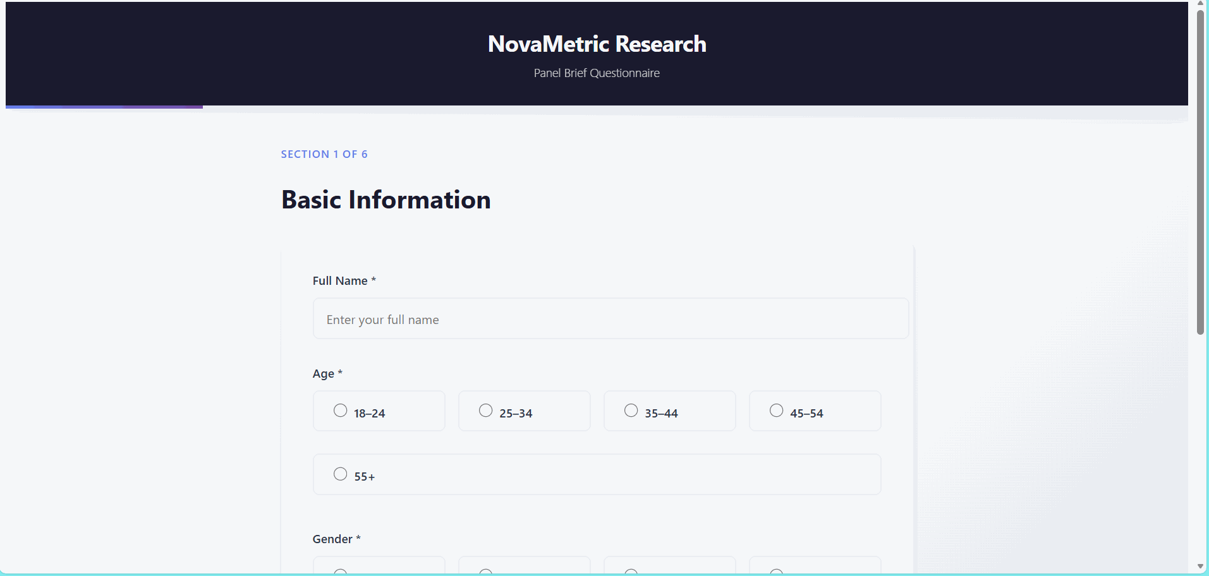Click the scrollbar down arrow
Image resolution: width=1209 pixels, height=576 pixels.
coord(1201,567)
